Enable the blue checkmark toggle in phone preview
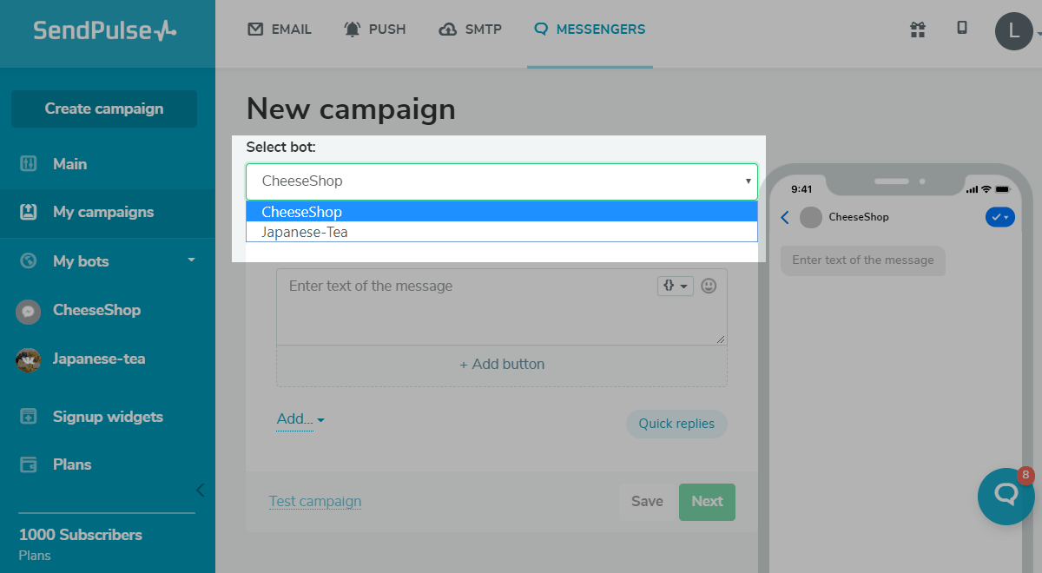Viewport: 1042px width, 573px height. tap(999, 217)
